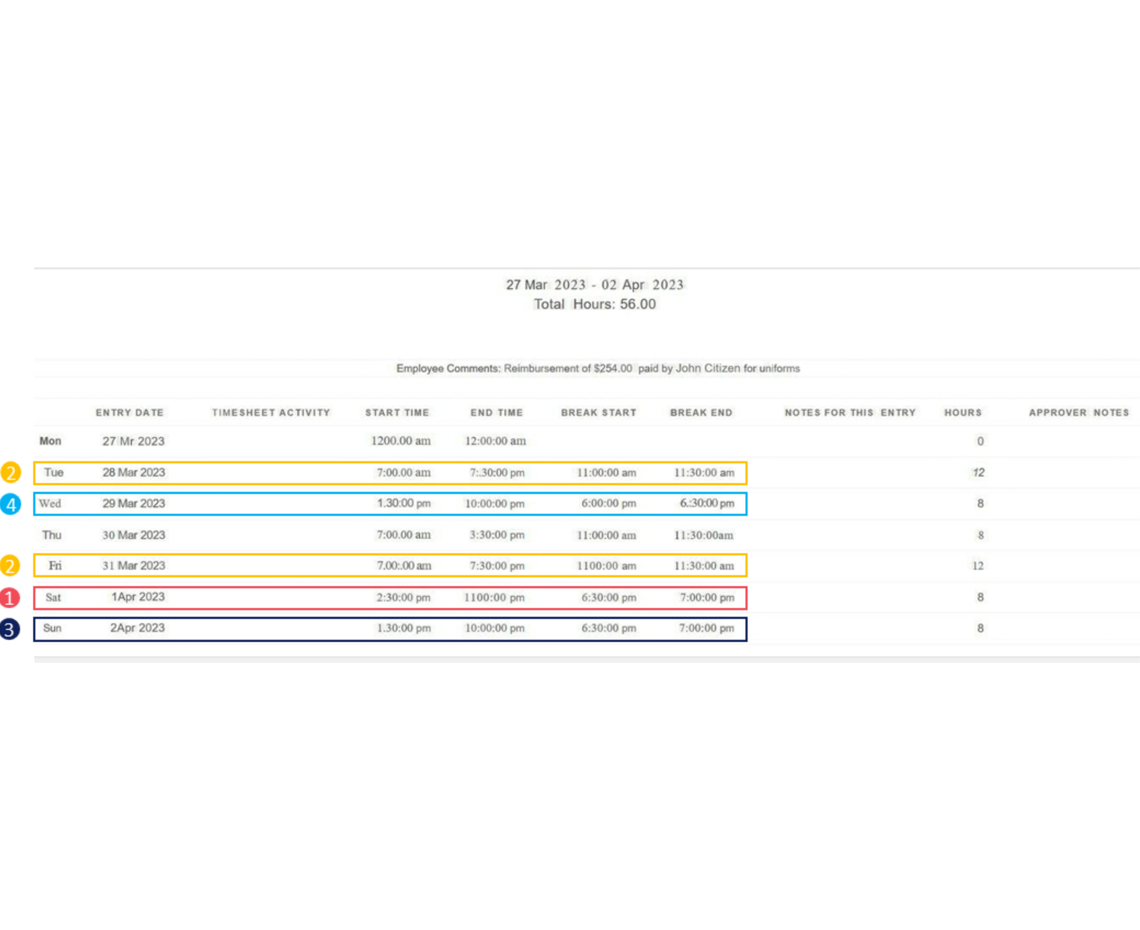The width and height of the screenshot is (1140, 930).
Task: Click the navy number 3 marker beside Sun
Action: (x=9, y=629)
